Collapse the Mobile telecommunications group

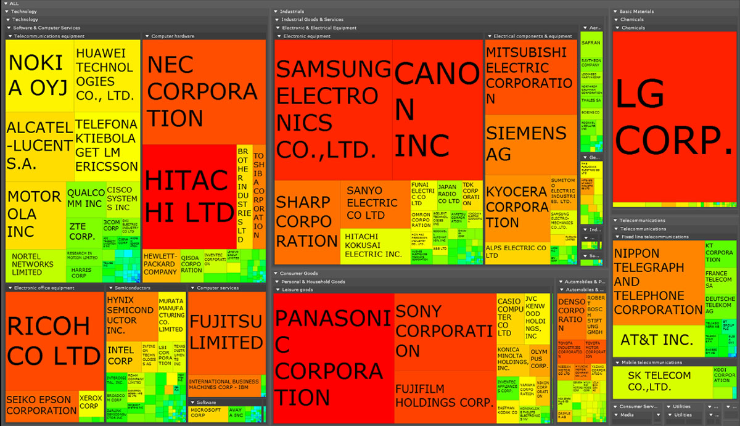click(x=618, y=363)
